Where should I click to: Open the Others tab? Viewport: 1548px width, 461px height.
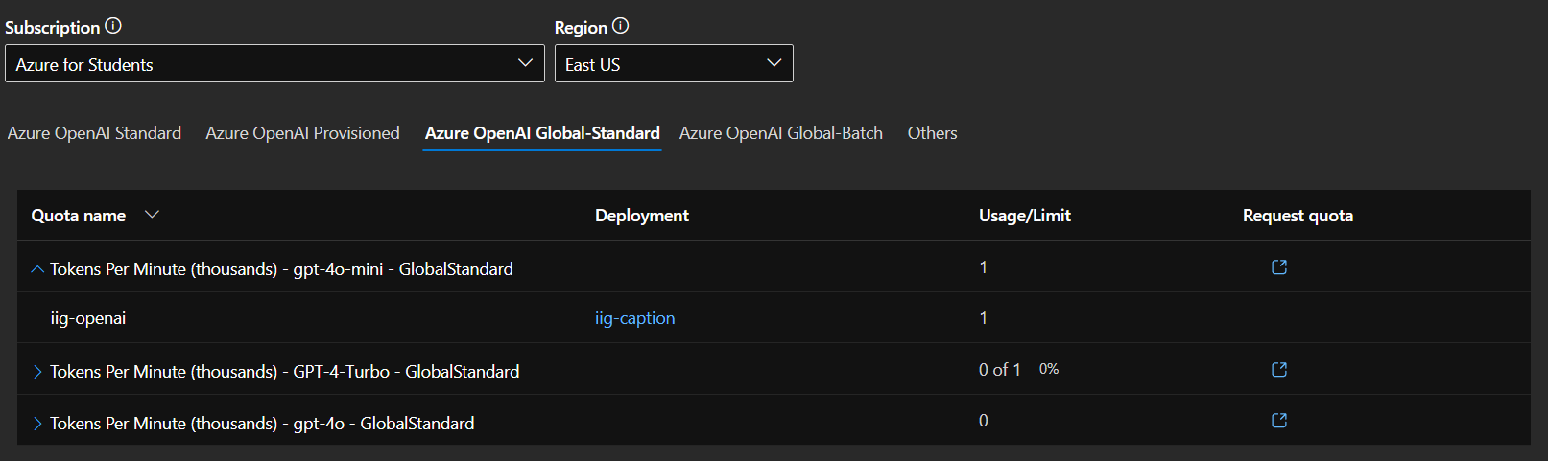coord(932,133)
